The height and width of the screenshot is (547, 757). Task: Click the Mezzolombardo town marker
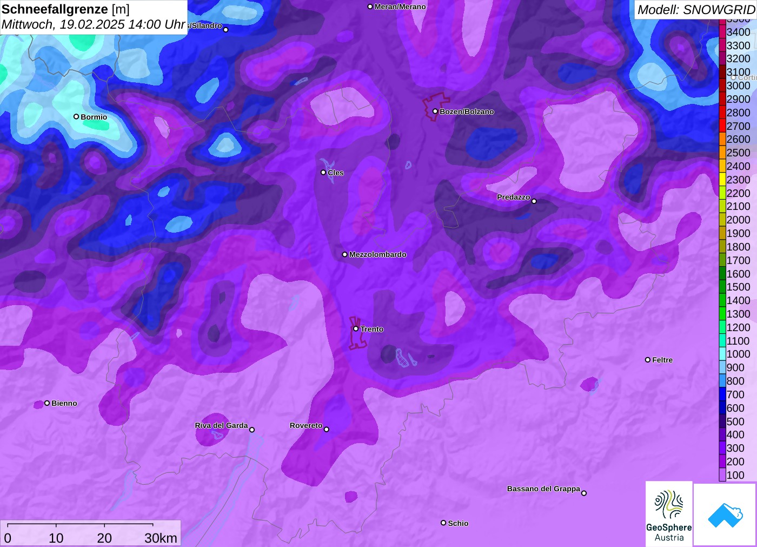pyautogui.click(x=344, y=254)
